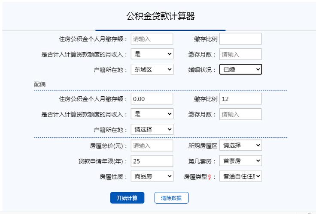The image size is (316, 214).
Task: Click the 所购房屋区 label text
Action: 203,146
